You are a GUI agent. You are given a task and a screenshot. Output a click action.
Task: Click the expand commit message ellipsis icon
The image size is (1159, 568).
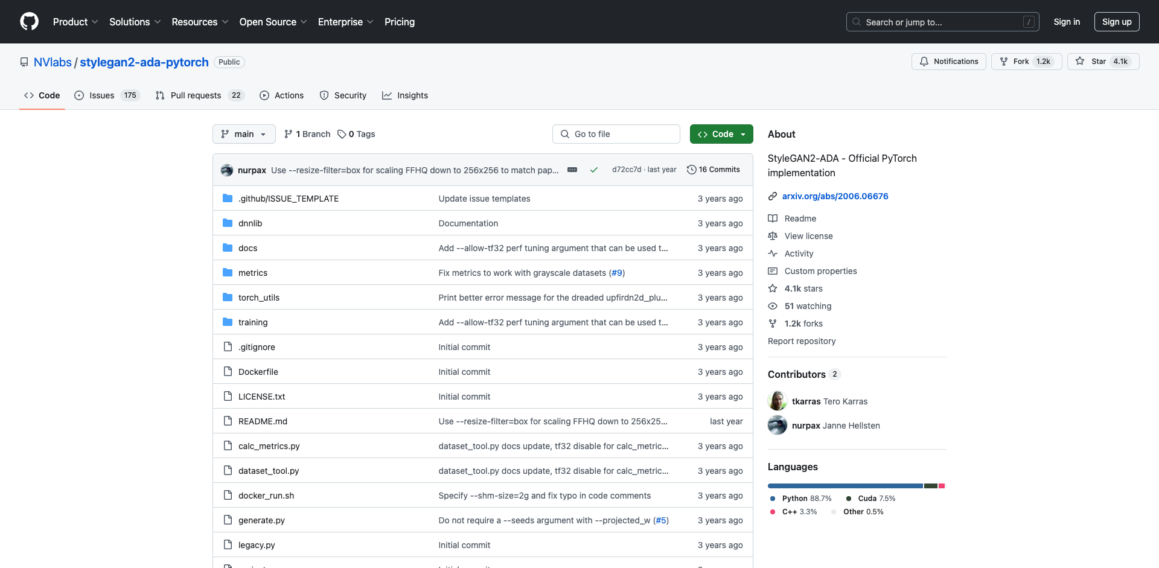click(x=572, y=170)
